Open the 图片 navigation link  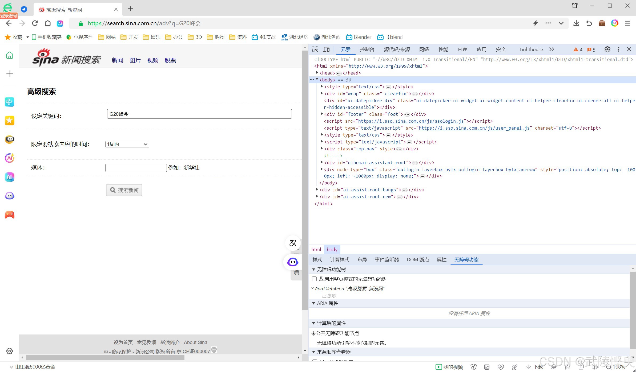135,60
